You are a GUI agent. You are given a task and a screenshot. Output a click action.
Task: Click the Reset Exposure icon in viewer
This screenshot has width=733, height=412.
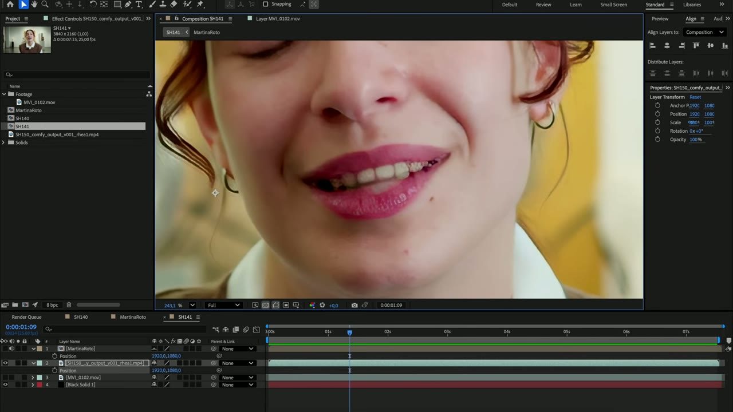(x=322, y=305)
